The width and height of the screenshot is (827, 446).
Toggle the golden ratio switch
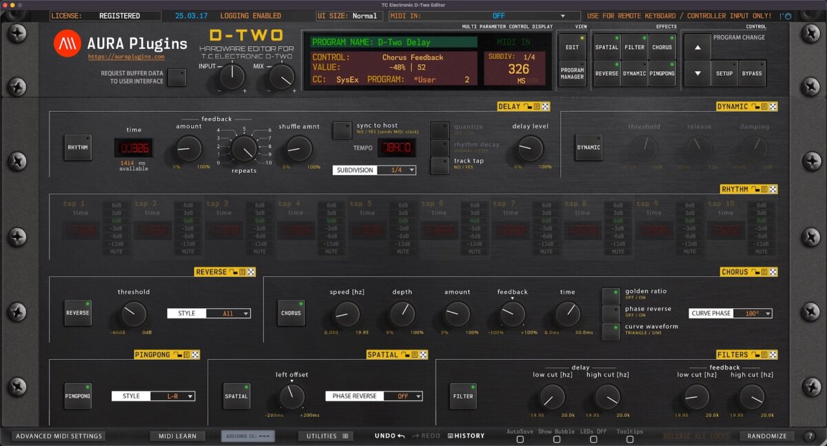tap(611, 296)
